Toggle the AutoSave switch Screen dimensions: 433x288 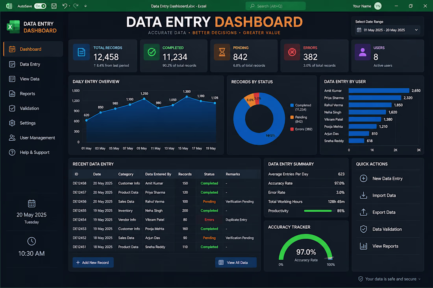coord(40,6)
